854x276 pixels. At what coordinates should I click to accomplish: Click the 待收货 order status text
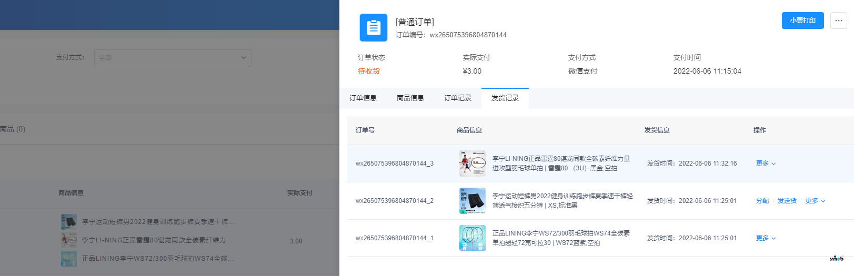pyautogui.click(x=369, y=71)
